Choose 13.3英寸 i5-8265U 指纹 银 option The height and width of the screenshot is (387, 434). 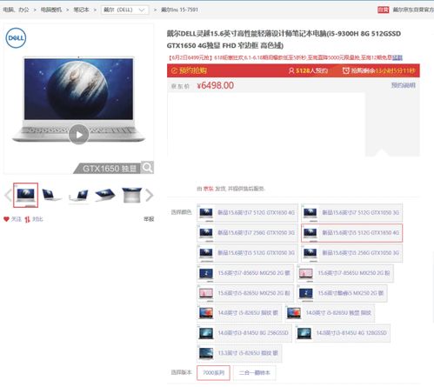click(x=239, y=353)
